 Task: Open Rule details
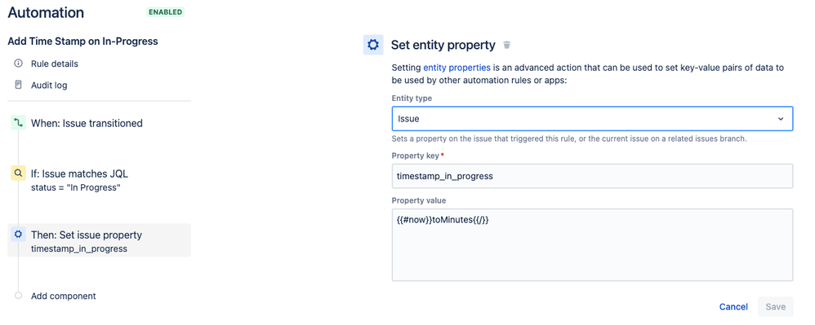click(55, 64)
